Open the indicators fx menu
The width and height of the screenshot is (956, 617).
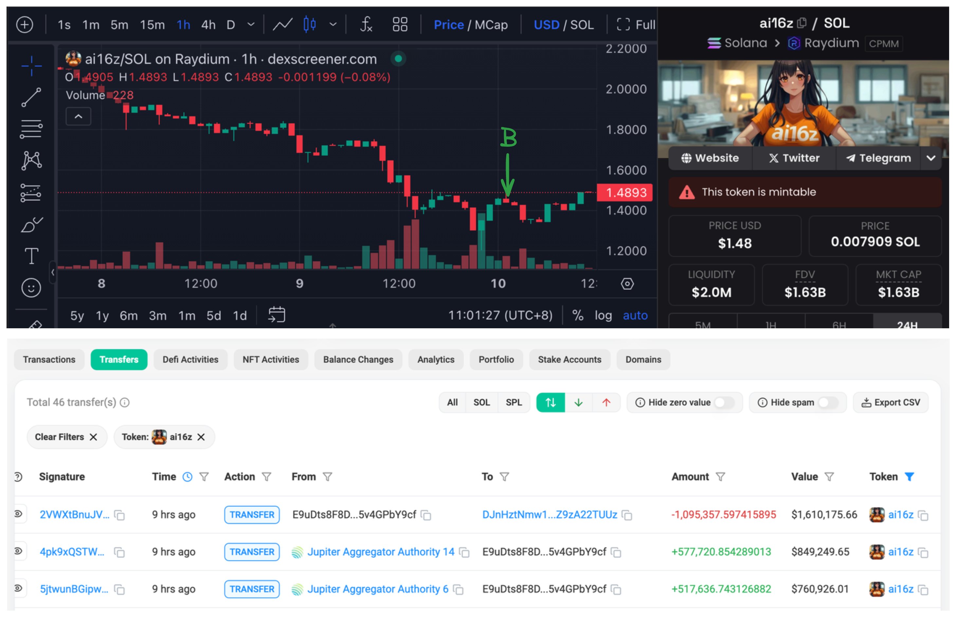[366, 25]
